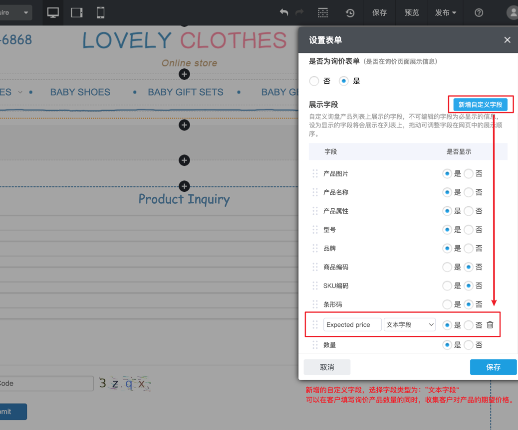
Task: Open version history clock icon
Action: click(350, 13)
